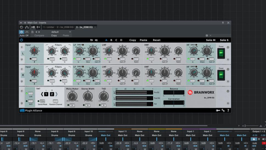Screen dimensions: 266x150
Task: Collapse the Main Out Inserts menu triangle
Action: (x=21, y=23)
